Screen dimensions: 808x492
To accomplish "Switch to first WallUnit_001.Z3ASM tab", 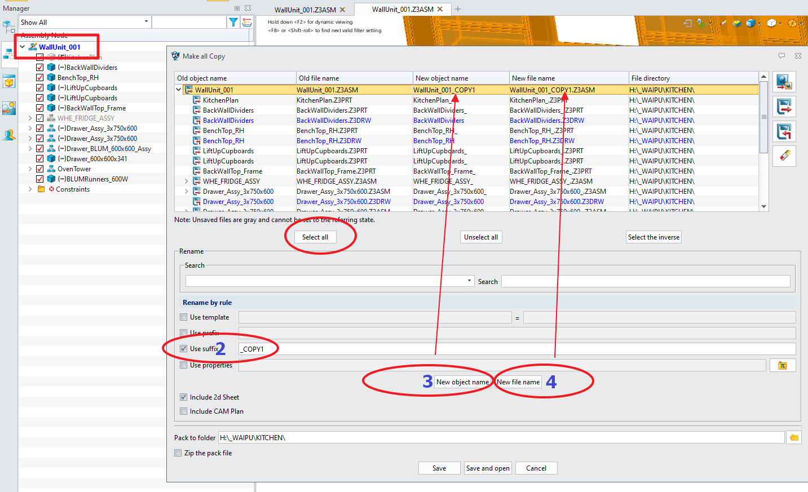I will [x=305, y=10].
